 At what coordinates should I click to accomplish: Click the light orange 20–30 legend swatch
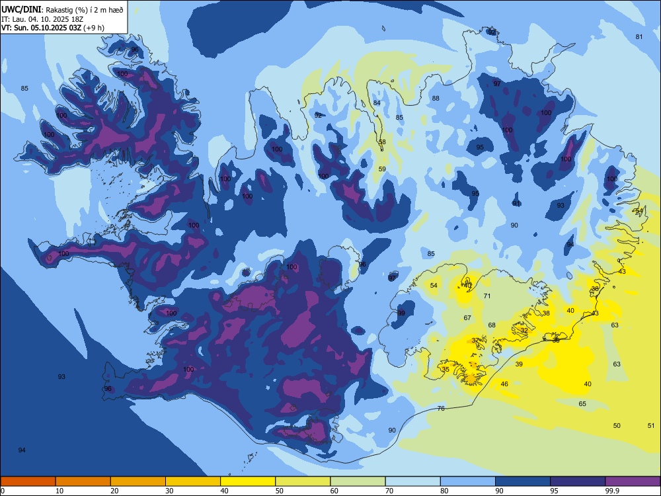click(x=138, y=481)
